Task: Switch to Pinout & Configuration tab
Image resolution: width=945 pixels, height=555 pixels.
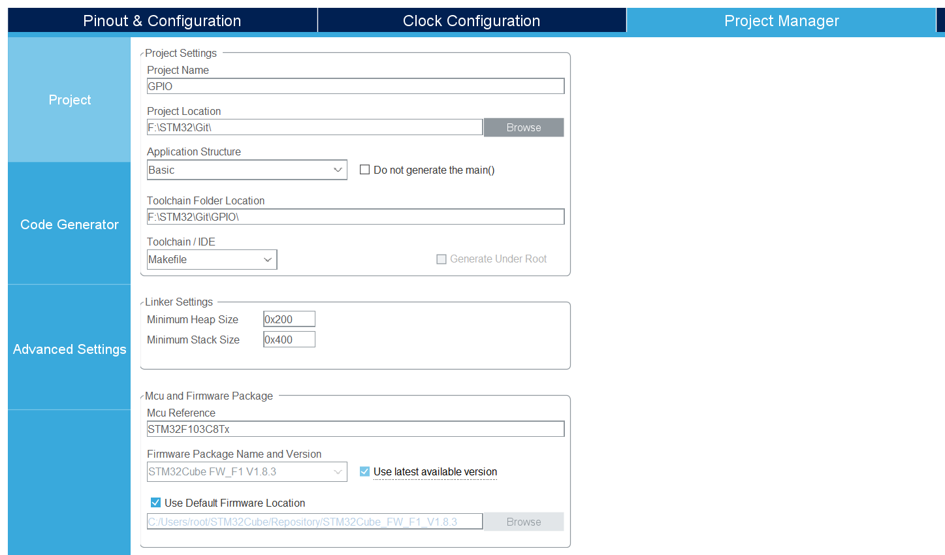Action: 162,21
